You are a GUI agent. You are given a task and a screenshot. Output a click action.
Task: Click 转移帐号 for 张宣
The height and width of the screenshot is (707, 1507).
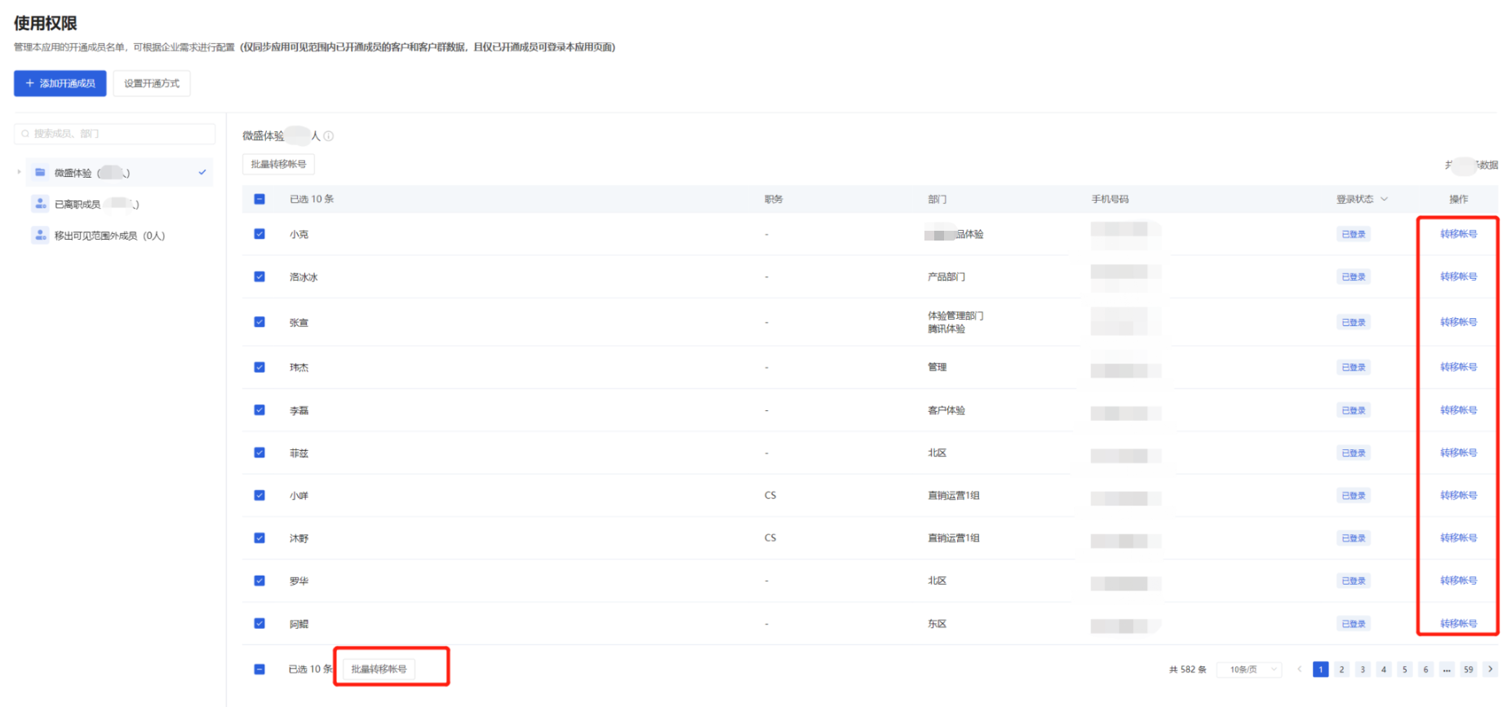click(x=1458, y=322)
